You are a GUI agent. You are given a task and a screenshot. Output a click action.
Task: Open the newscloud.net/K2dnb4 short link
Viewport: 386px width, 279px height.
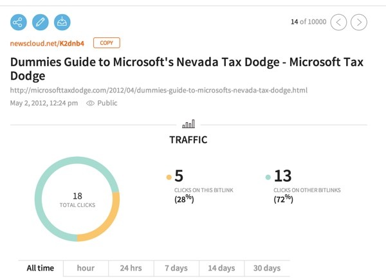pyautogui.click(x=47, y=44)
